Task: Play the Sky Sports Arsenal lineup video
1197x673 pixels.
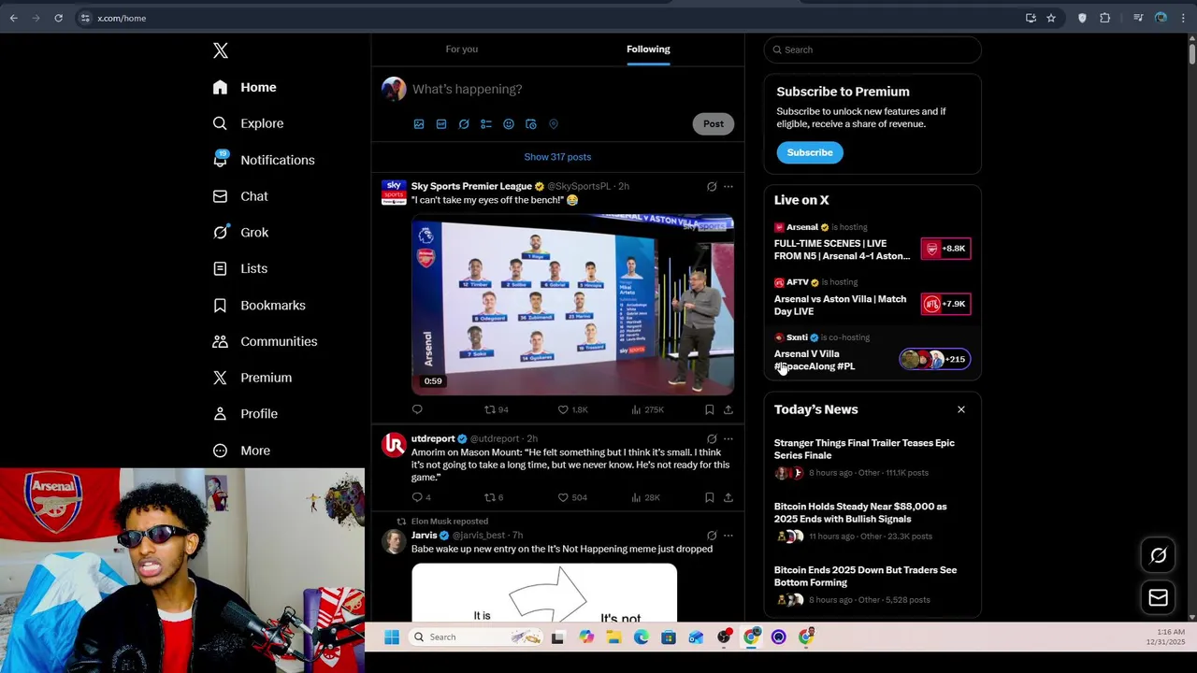Action: pos(572,304)
